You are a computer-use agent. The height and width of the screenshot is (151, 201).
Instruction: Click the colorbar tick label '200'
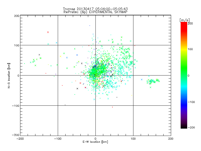(190, 23)
